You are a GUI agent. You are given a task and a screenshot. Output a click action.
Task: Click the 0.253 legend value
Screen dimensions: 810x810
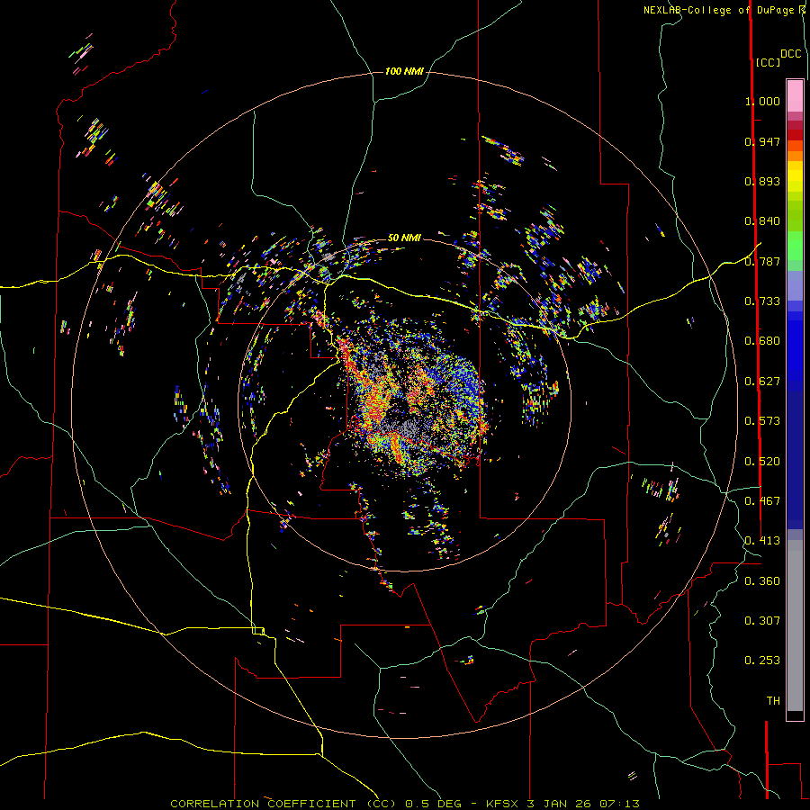(x=762, y=661)
